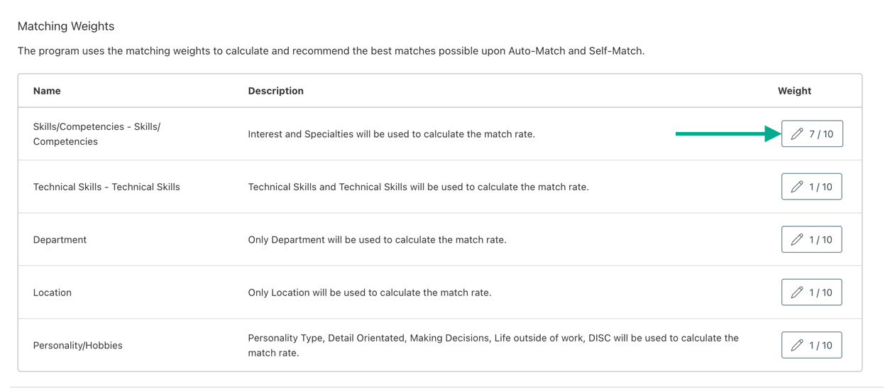Screen dimensions: 890x389
Task: Click the pencil icon for Skills/Competencies weight
Action: point(797,134)
